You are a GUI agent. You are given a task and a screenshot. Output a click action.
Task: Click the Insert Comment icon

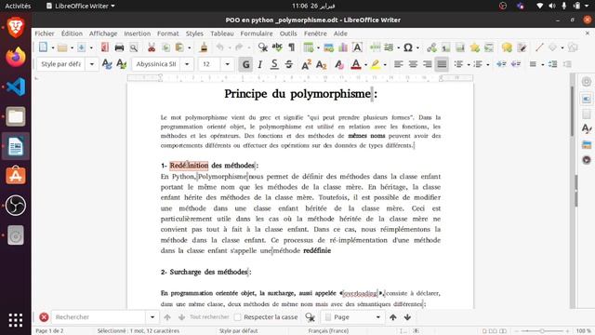pyautogui.click(x=507, y=47)
